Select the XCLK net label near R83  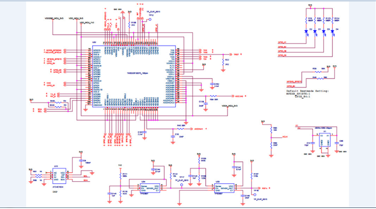(x=285, y=137)
